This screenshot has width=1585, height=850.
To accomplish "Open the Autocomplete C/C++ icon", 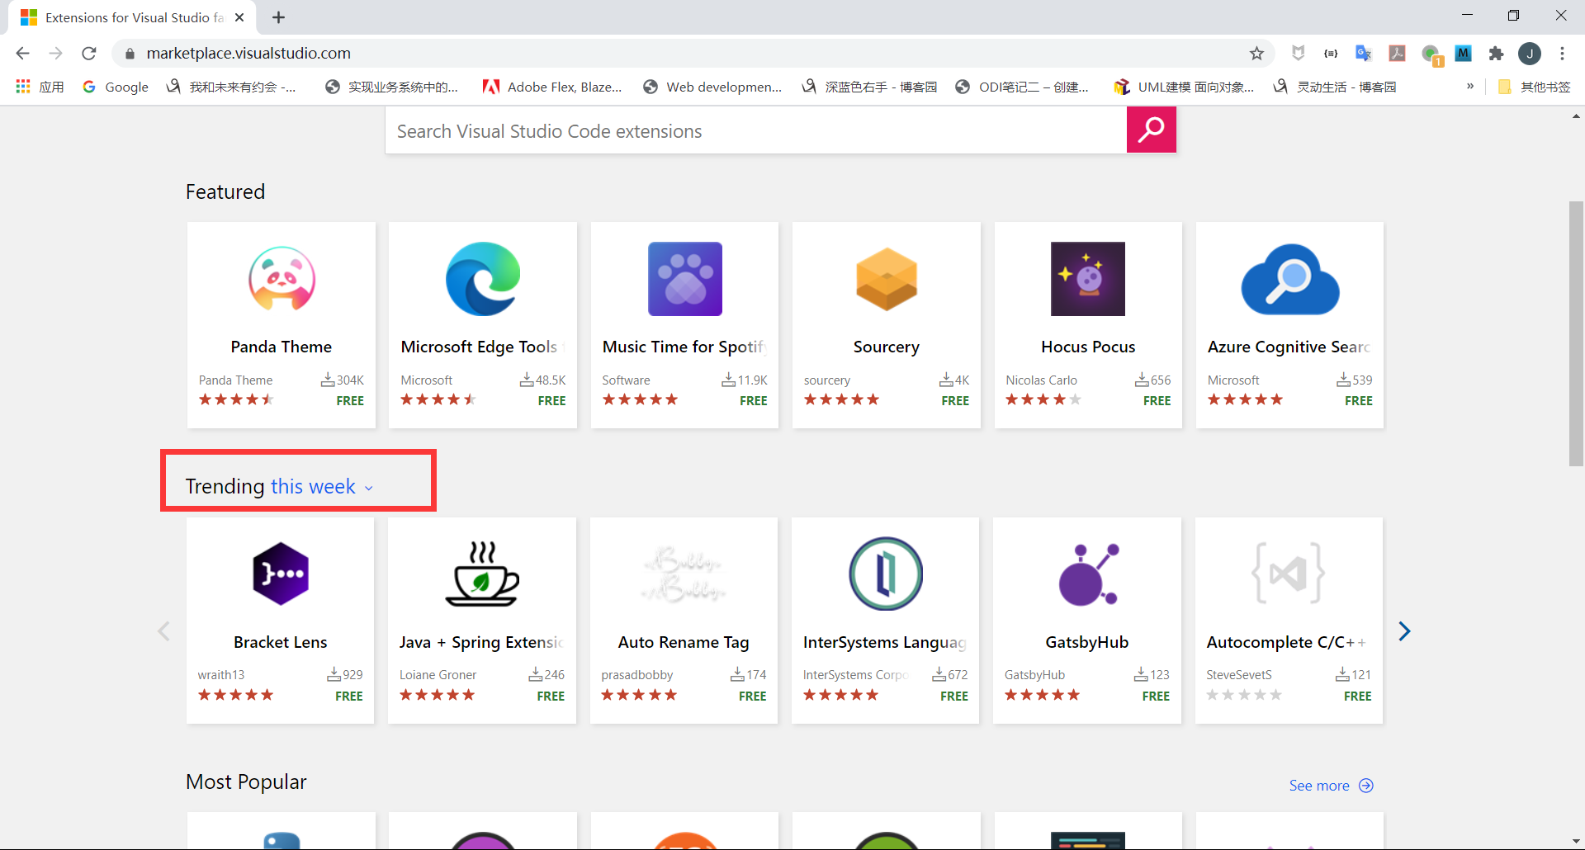I will (x=1289, y=574).
